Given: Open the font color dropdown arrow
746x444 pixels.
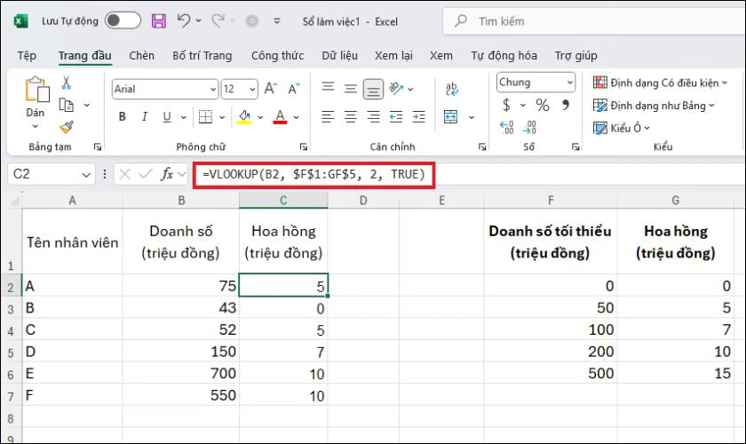Looking at the screenshot, I should pos(296,117).
